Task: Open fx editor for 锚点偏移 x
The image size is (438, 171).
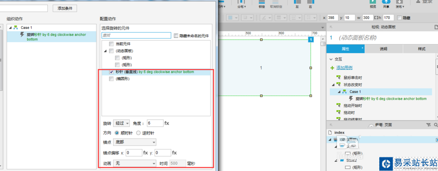Action: coord(145,153)
